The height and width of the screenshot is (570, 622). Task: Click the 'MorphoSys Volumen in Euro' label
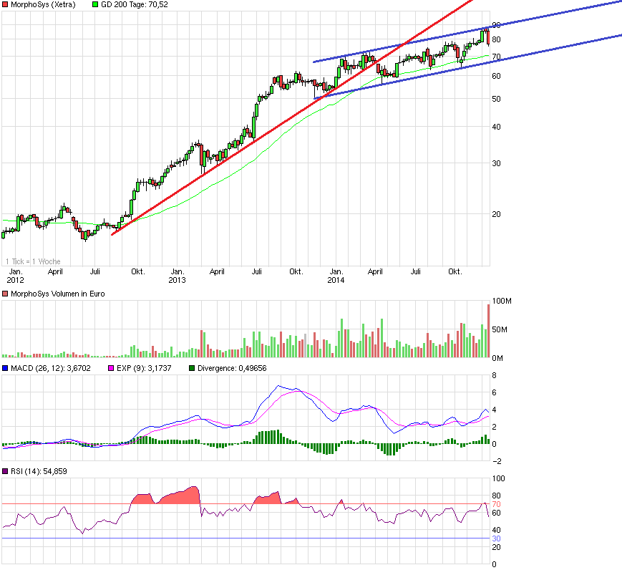(x=57, y=294)
